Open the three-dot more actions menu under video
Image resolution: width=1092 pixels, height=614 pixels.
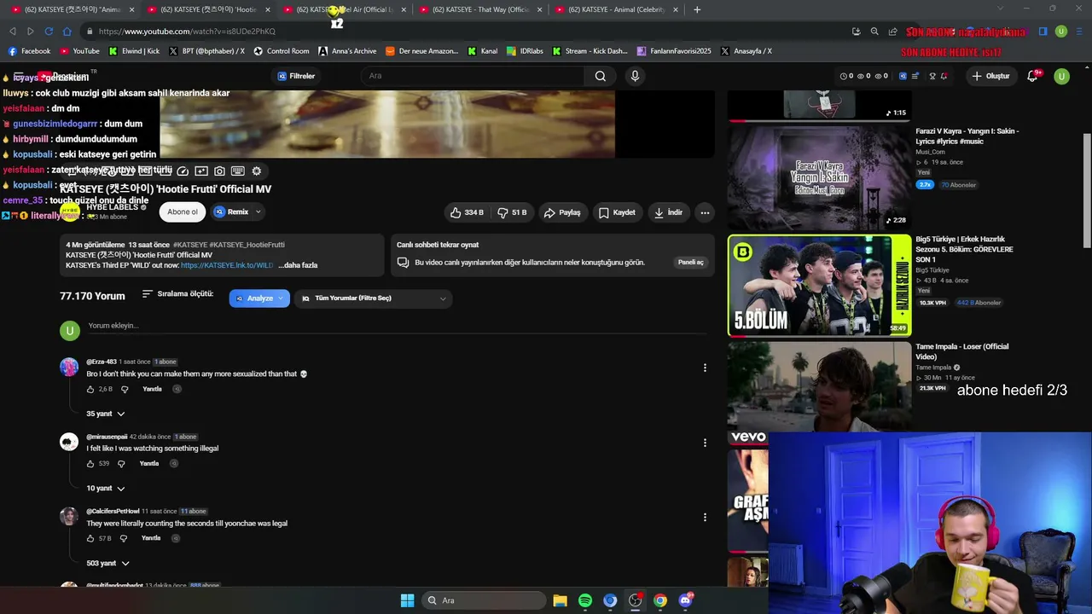(x=705, y=212)
